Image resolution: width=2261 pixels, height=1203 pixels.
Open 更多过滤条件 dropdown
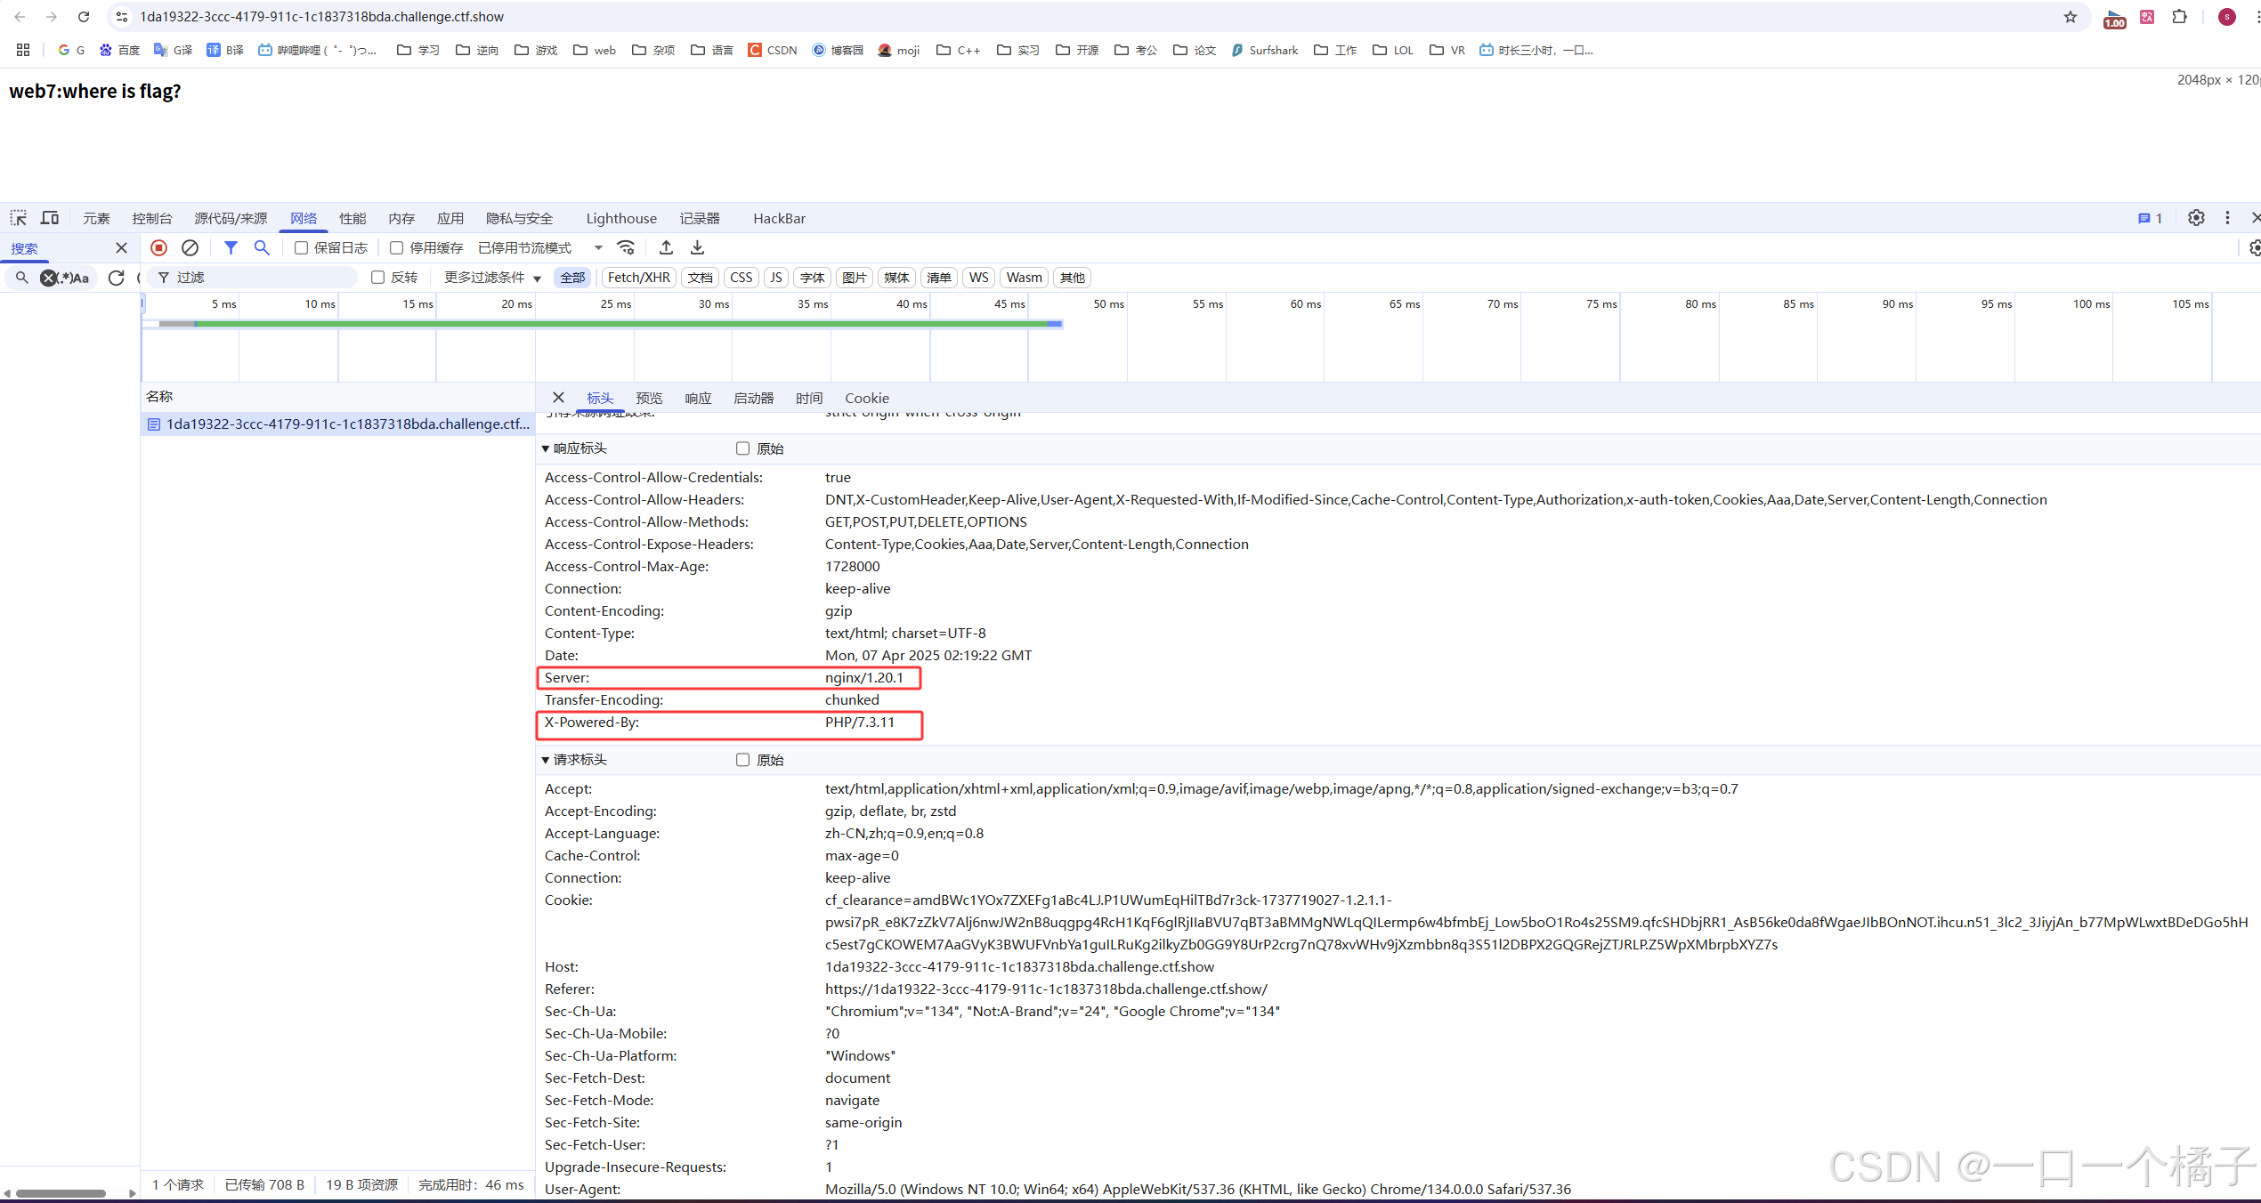[492, 278]
